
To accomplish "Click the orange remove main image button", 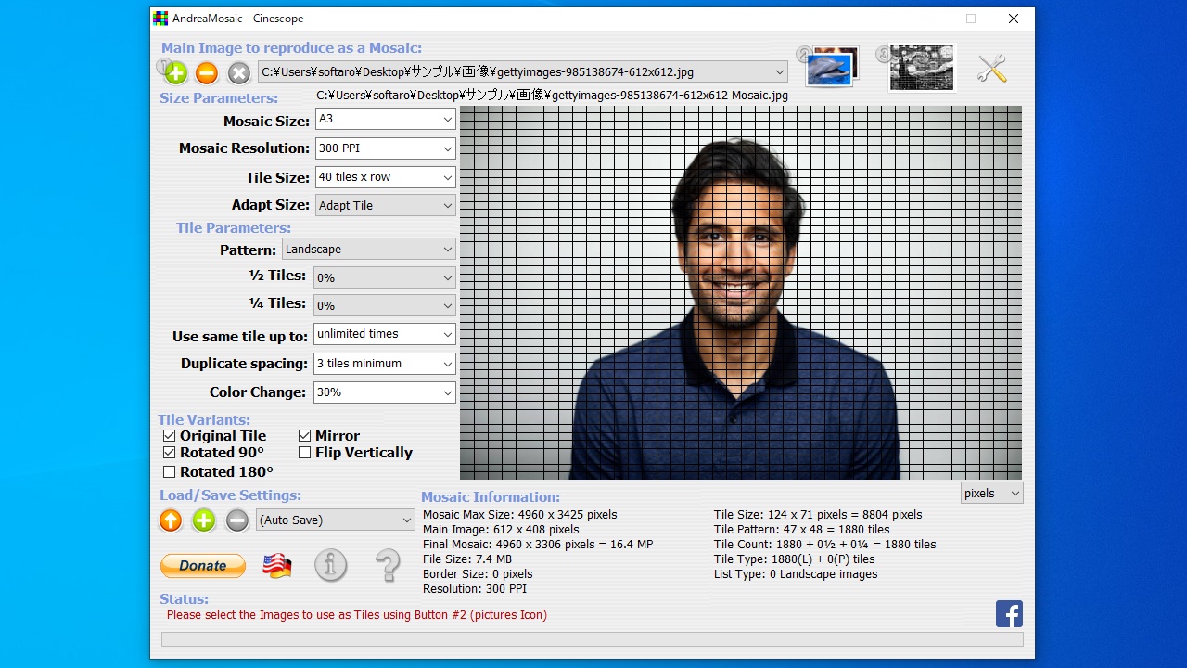I will click(207, 73).
